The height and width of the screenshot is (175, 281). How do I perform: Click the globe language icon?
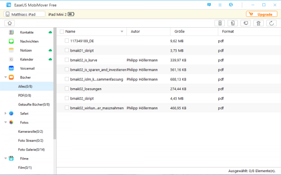[231, 5]
